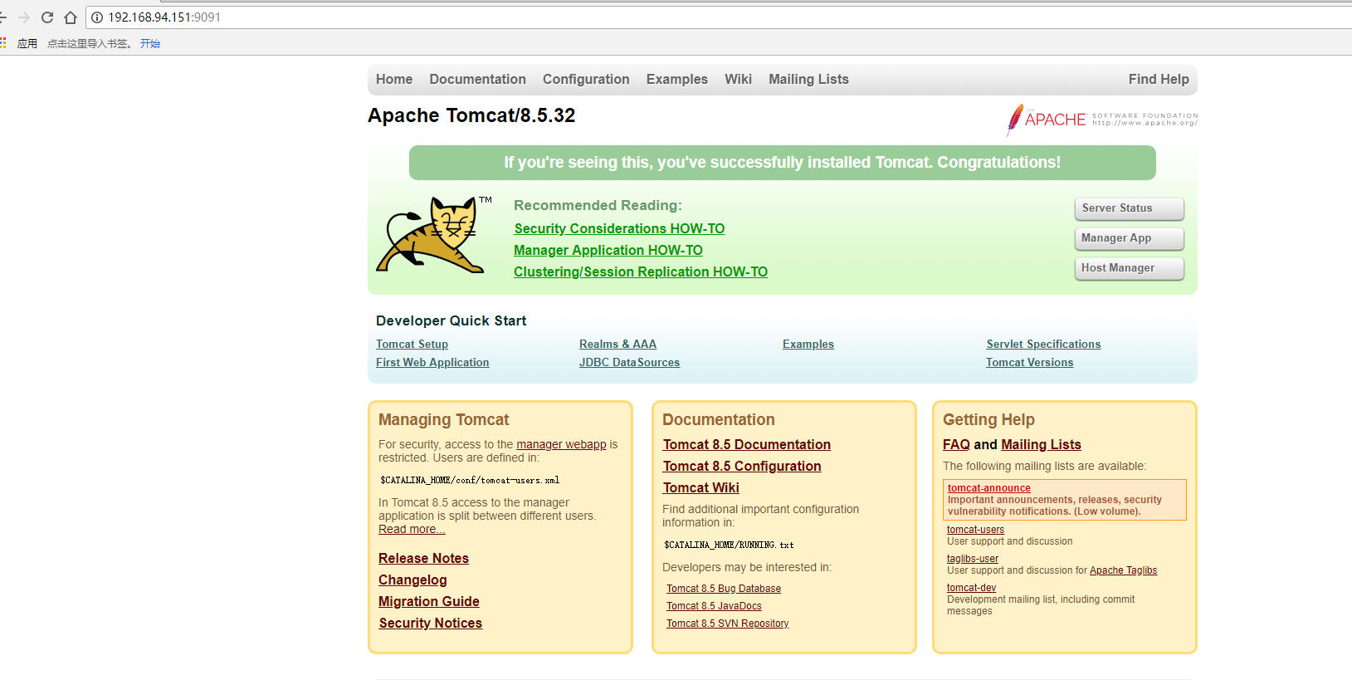The width and height of the screenshot is (1352, 680).
Task: Click the Host Manager button
Action: click(x=1129, y=268)
